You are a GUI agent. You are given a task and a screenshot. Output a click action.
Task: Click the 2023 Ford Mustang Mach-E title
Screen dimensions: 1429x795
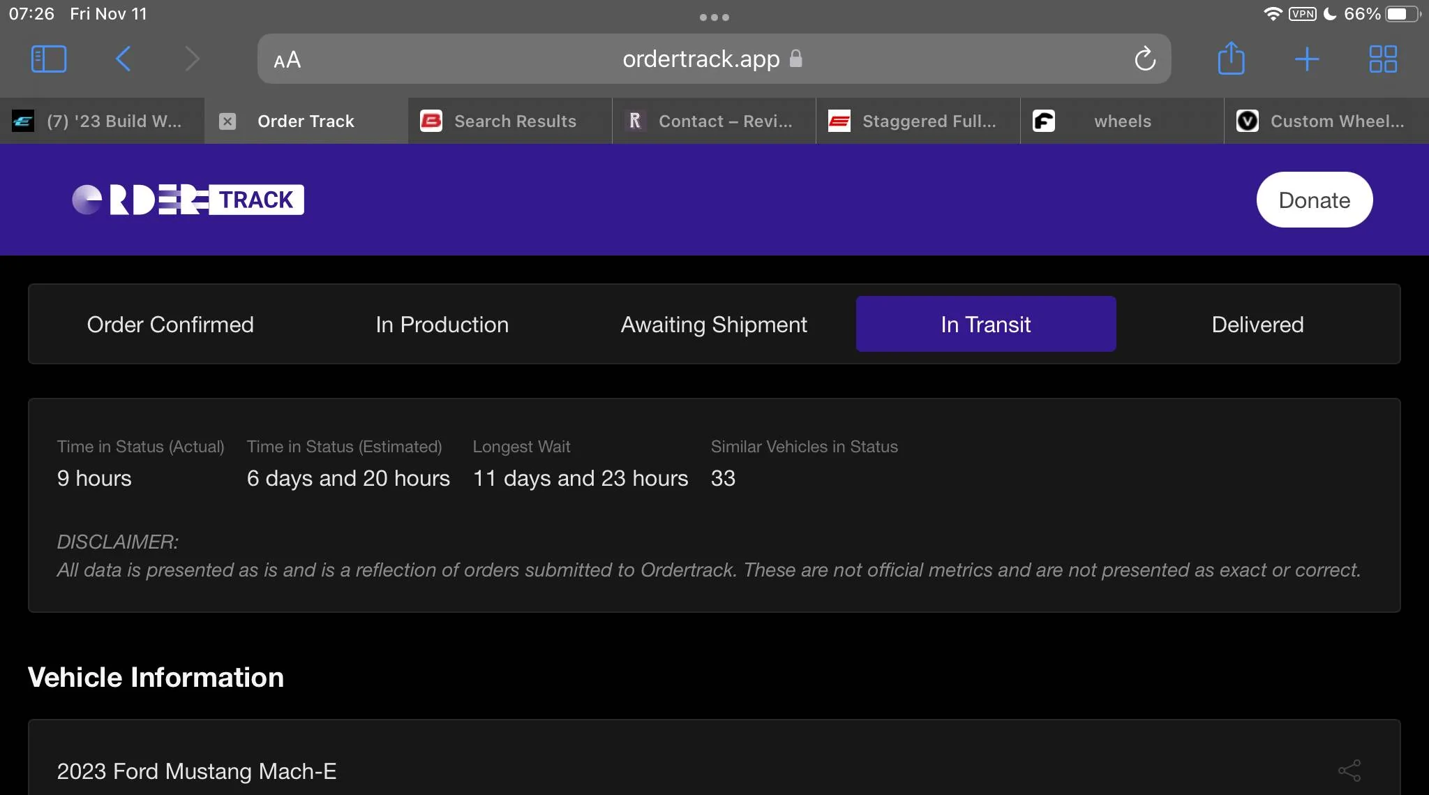(x=197, y=771)
